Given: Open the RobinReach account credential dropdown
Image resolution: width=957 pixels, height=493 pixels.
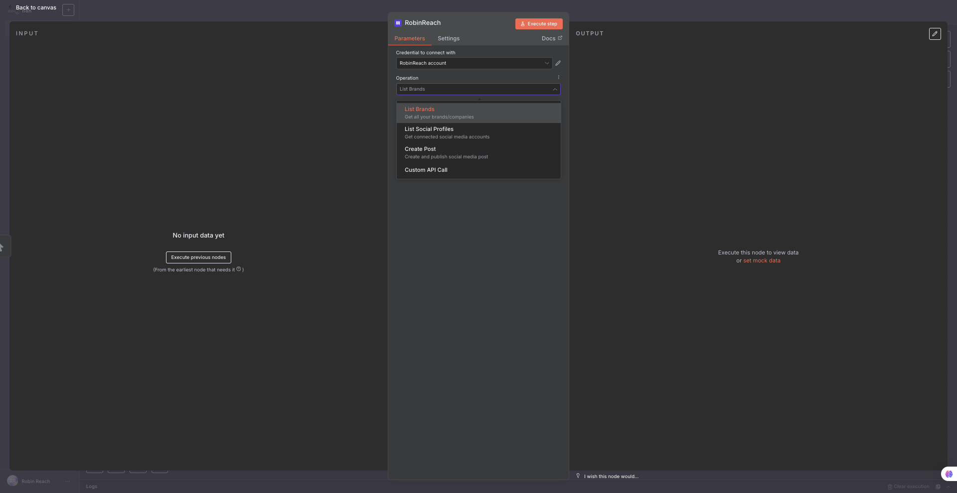Looking at the screenshot, I should (474, 63).
